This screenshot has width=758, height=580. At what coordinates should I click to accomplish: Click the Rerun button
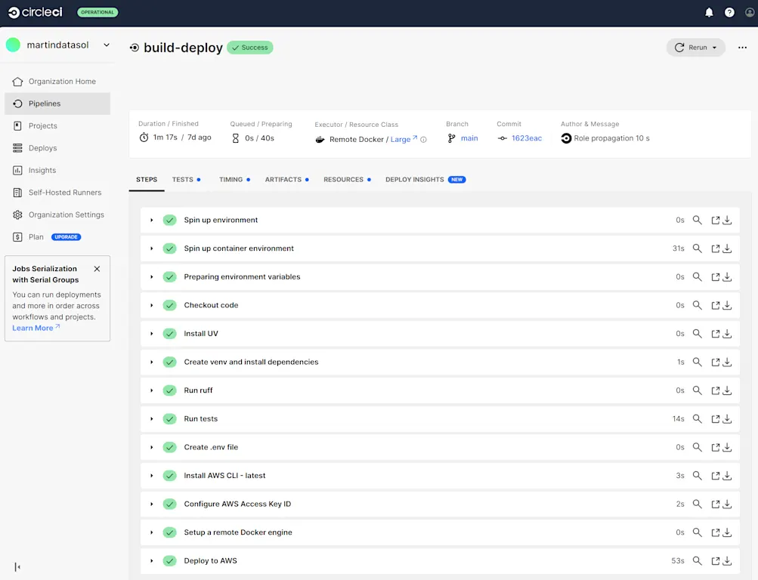691,47
